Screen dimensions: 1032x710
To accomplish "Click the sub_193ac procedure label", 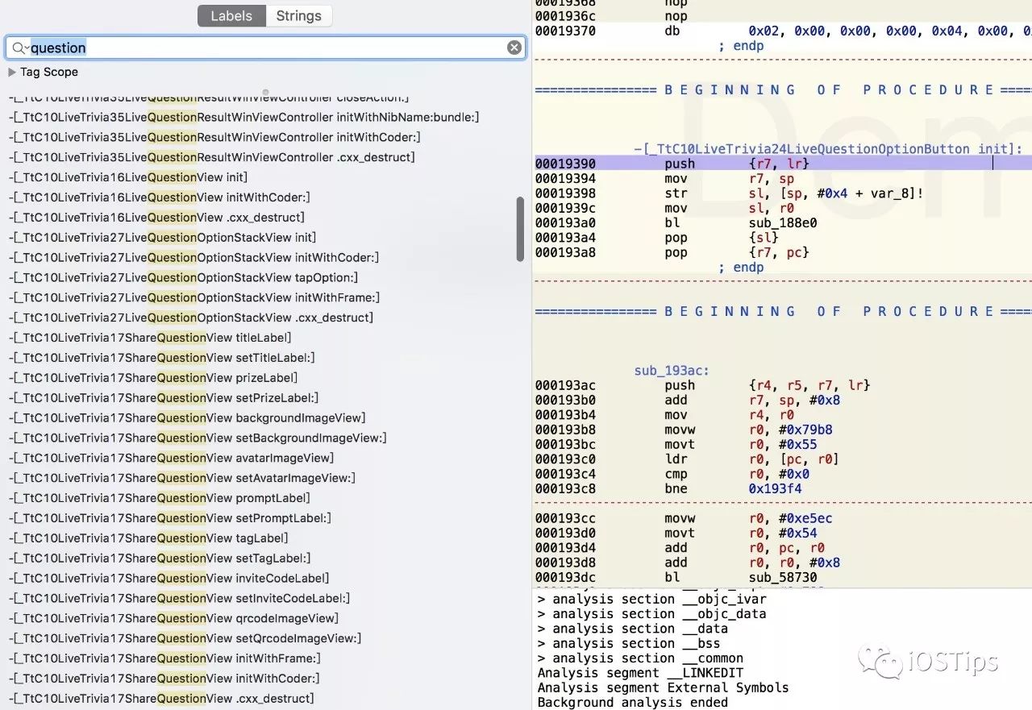I will tap(672, 371).
